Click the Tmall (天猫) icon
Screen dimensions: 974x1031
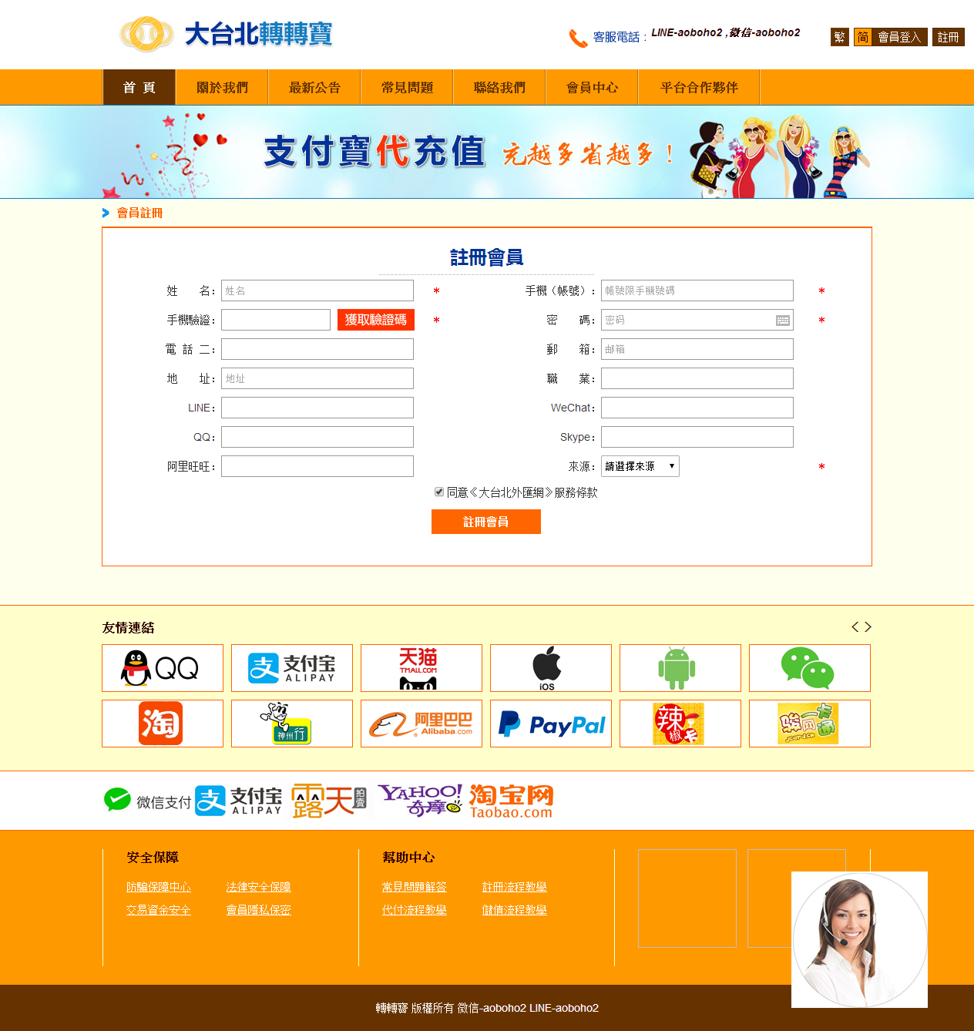(421, 667)
